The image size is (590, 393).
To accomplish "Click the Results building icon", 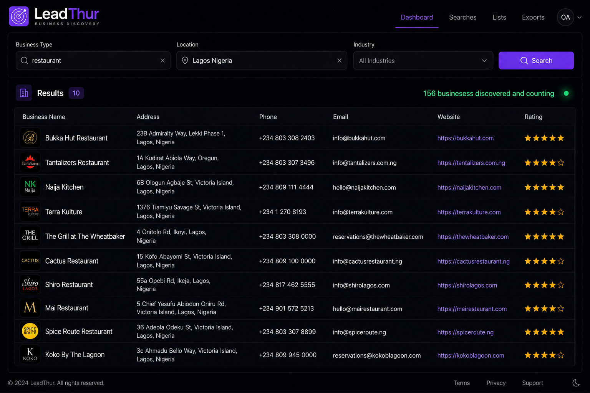I will click(24, 93).
